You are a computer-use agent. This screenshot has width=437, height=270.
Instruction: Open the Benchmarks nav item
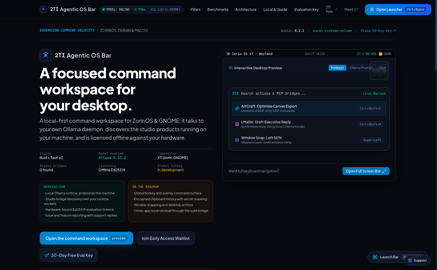[x=218, y=9]
